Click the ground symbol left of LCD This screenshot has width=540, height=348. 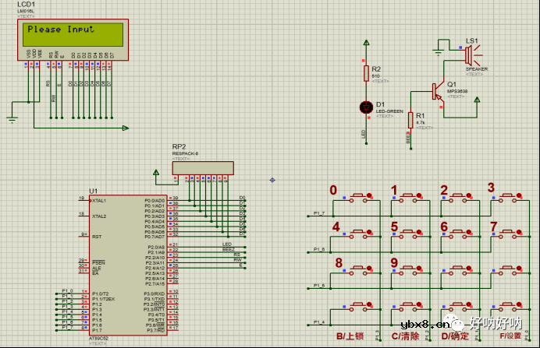12,118
